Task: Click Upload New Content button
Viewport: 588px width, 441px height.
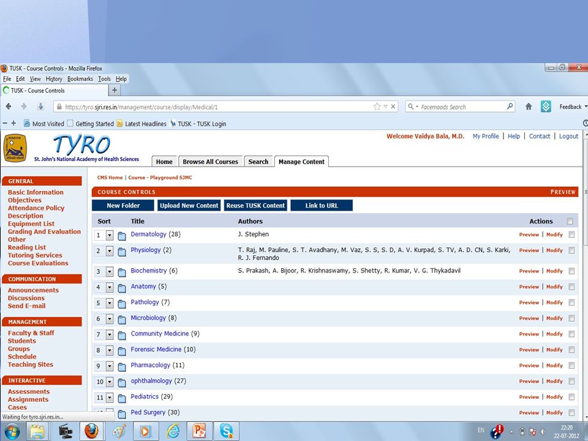Action: 189,206
